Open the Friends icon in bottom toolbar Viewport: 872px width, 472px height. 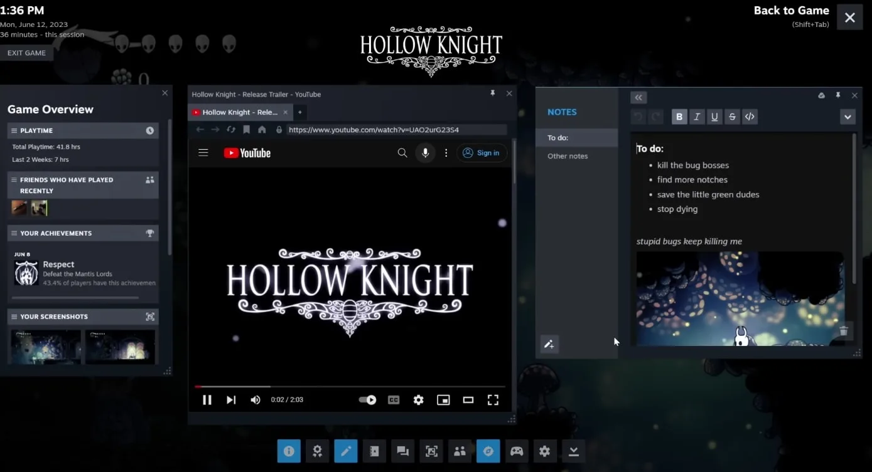460,451
